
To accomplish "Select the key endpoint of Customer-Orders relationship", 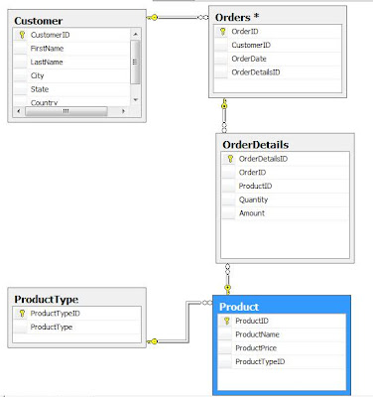I will pos(152,17).
